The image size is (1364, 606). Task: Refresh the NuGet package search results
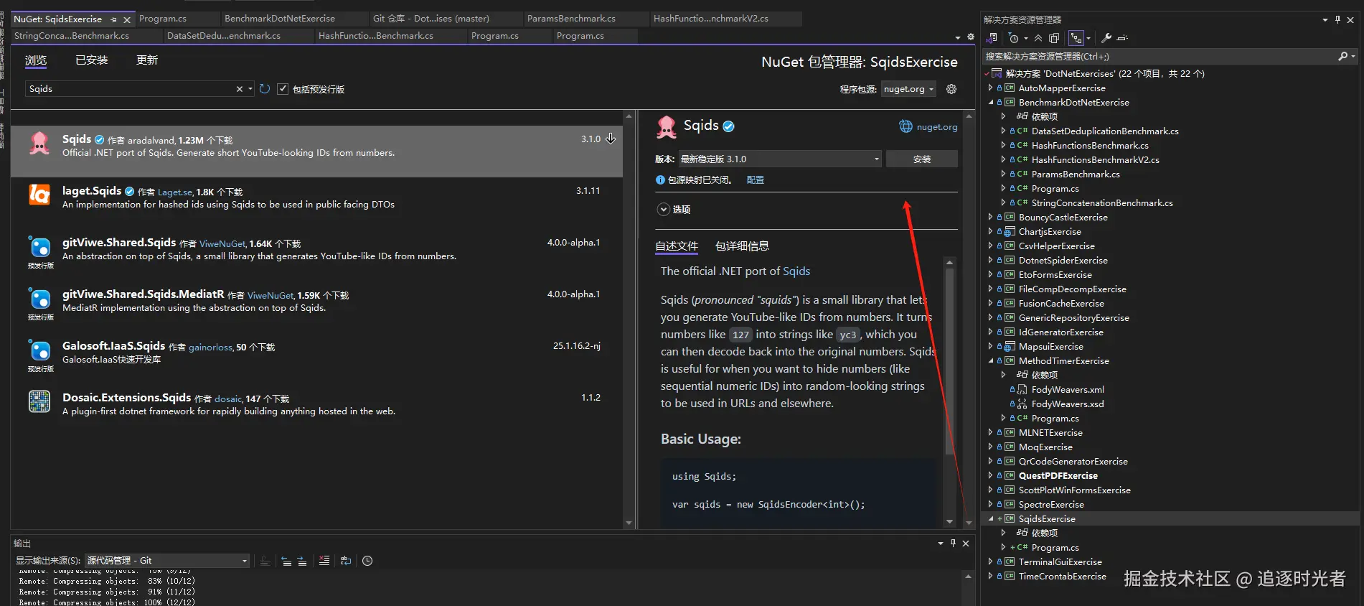[x=265, y=89]
